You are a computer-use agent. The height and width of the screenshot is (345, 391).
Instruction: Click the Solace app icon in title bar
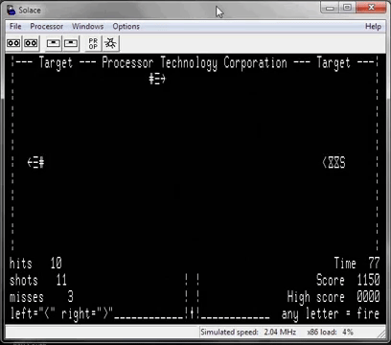[x=11, y=10]
